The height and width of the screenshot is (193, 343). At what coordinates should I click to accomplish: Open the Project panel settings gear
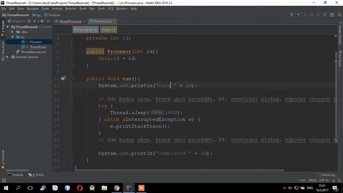pos(42,21)
